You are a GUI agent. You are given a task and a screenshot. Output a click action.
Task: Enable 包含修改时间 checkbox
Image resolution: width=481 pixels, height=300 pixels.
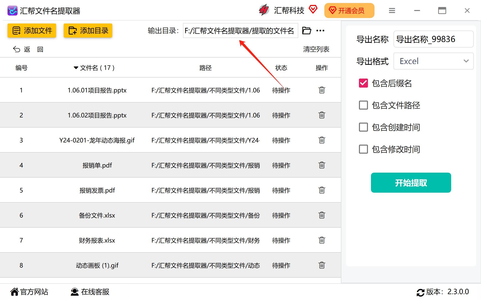point(363,149)
